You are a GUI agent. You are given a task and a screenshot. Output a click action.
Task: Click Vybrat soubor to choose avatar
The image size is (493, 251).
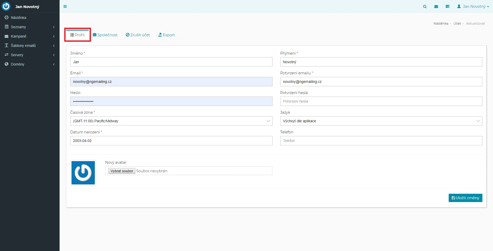(122, 171)
